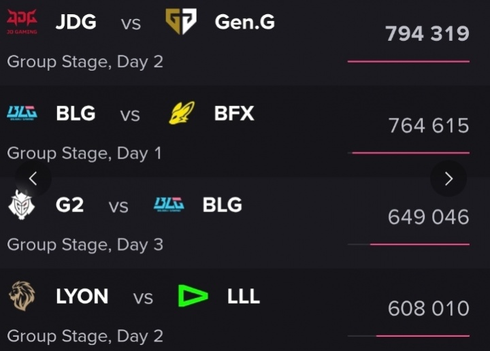Click the 608 010 viewers count
Image resolution: width=490 pixels, height=351 pixels.
tap(429, 309)
